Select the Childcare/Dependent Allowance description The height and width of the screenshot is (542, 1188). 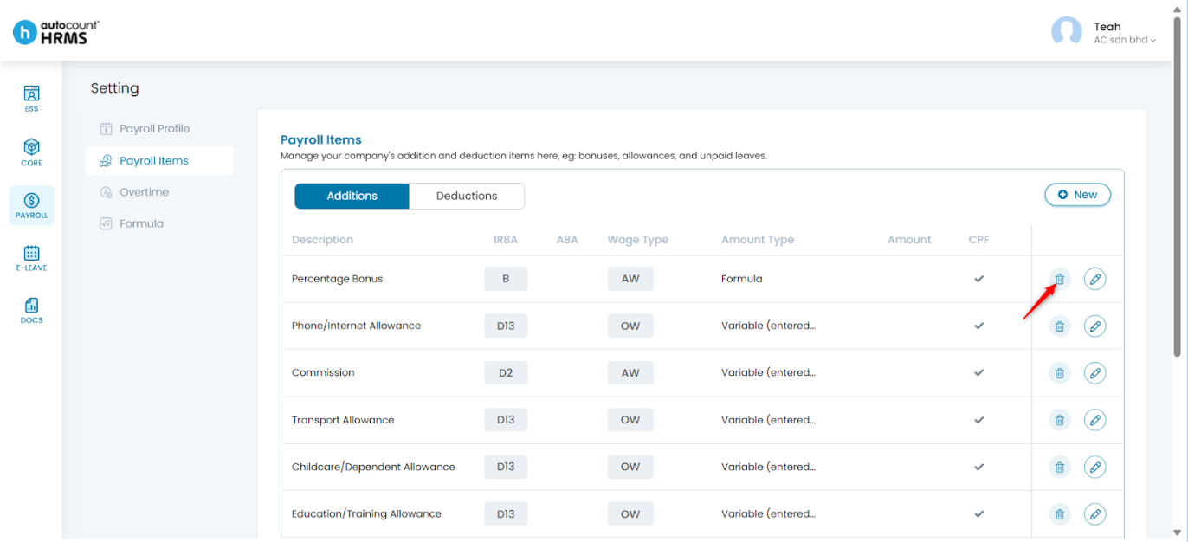point(373,468)
